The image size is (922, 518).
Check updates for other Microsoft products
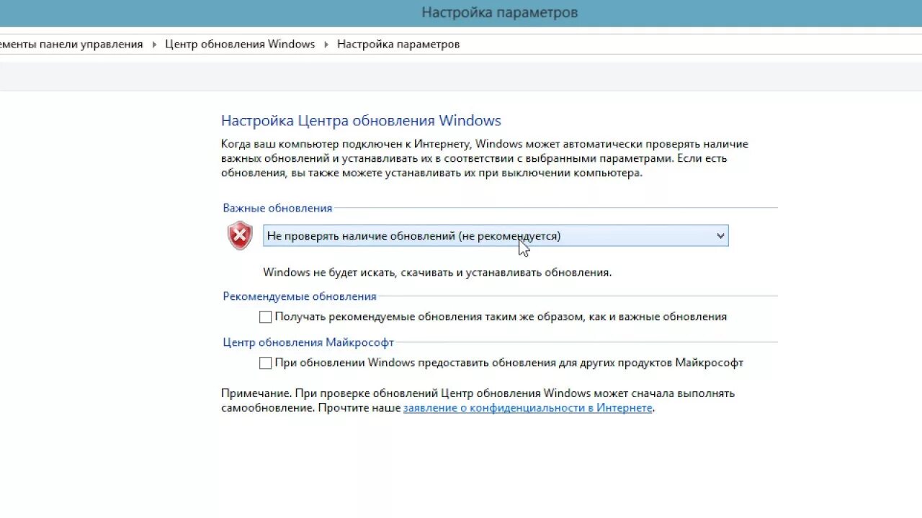tap(266, 363)
